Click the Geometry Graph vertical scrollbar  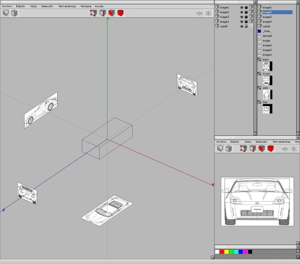(255, 69)
